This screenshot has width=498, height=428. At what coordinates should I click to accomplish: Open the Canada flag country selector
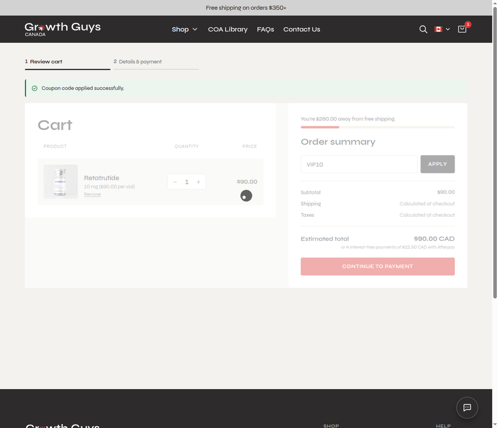point(442,29)
